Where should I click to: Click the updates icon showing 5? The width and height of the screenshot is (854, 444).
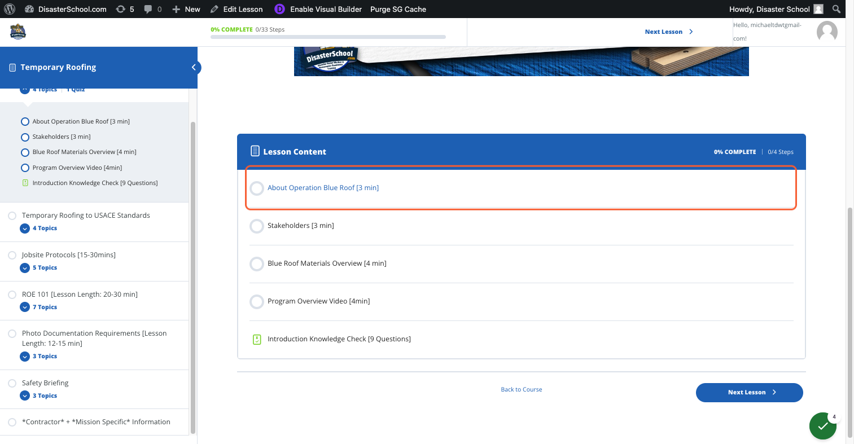125,9
